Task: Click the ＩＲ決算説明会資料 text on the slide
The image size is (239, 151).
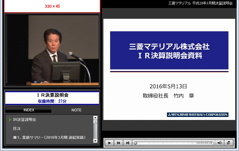Action: tap(170, 56)
